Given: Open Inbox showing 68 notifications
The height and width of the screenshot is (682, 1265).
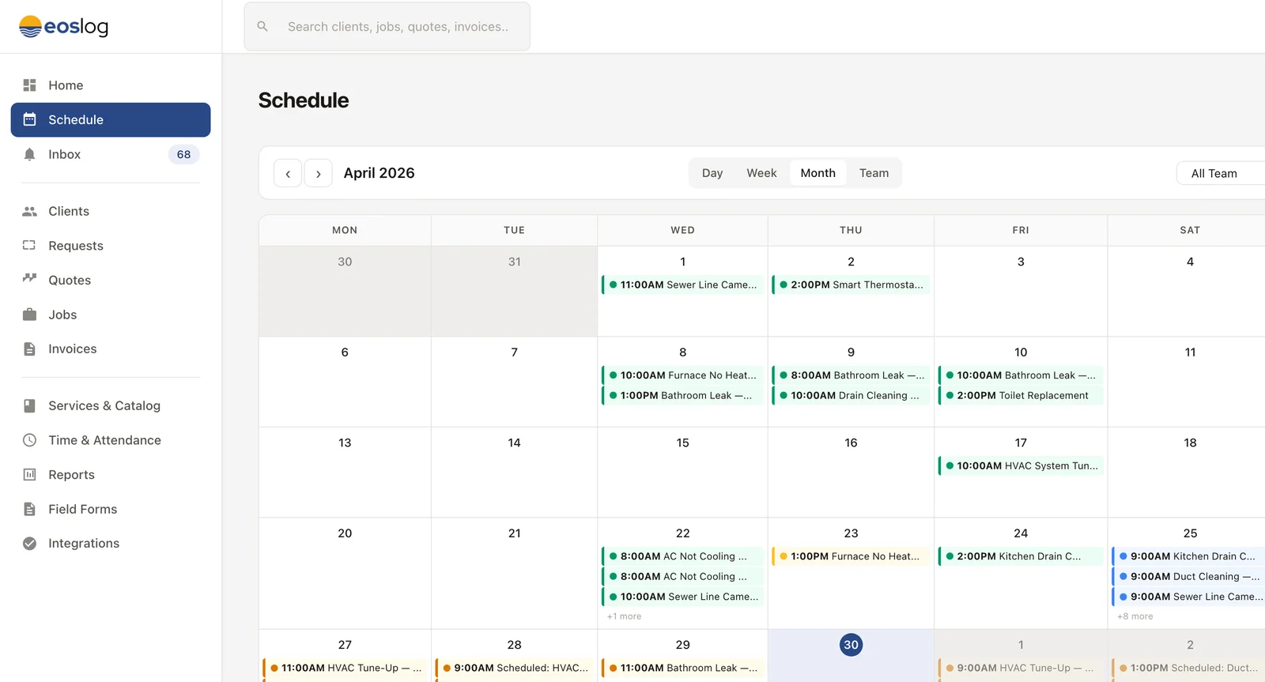Looking at the screenshot, I should (111, 154).
